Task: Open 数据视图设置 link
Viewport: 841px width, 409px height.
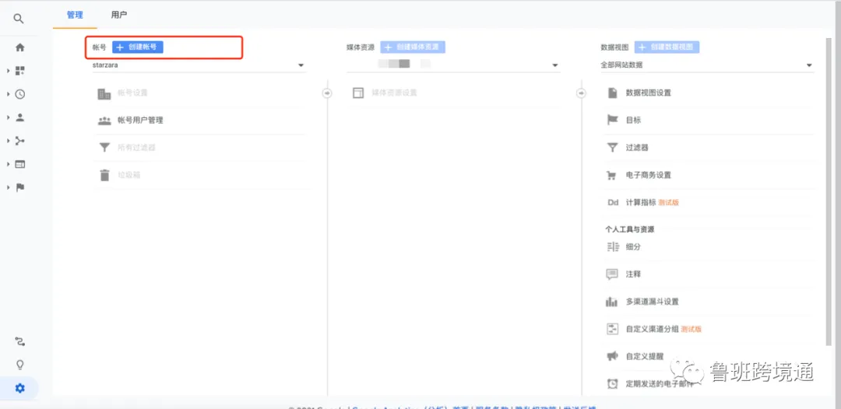Action: (649, 93)
